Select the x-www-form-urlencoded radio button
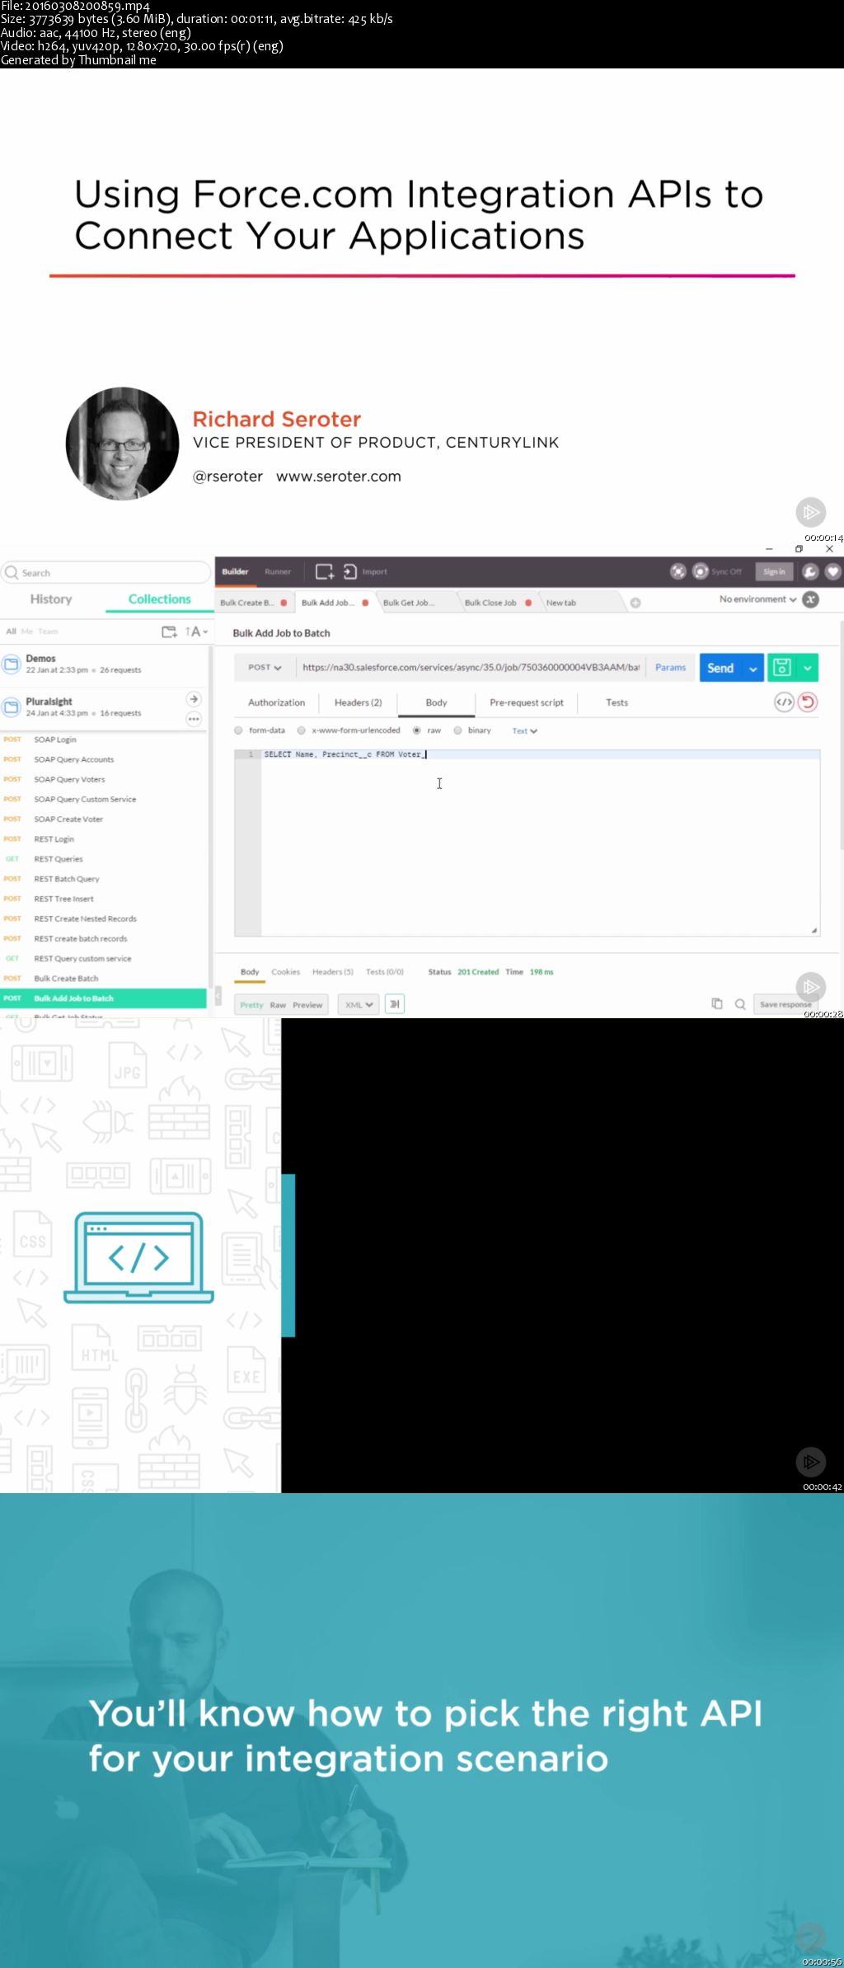 pos(301,730)
